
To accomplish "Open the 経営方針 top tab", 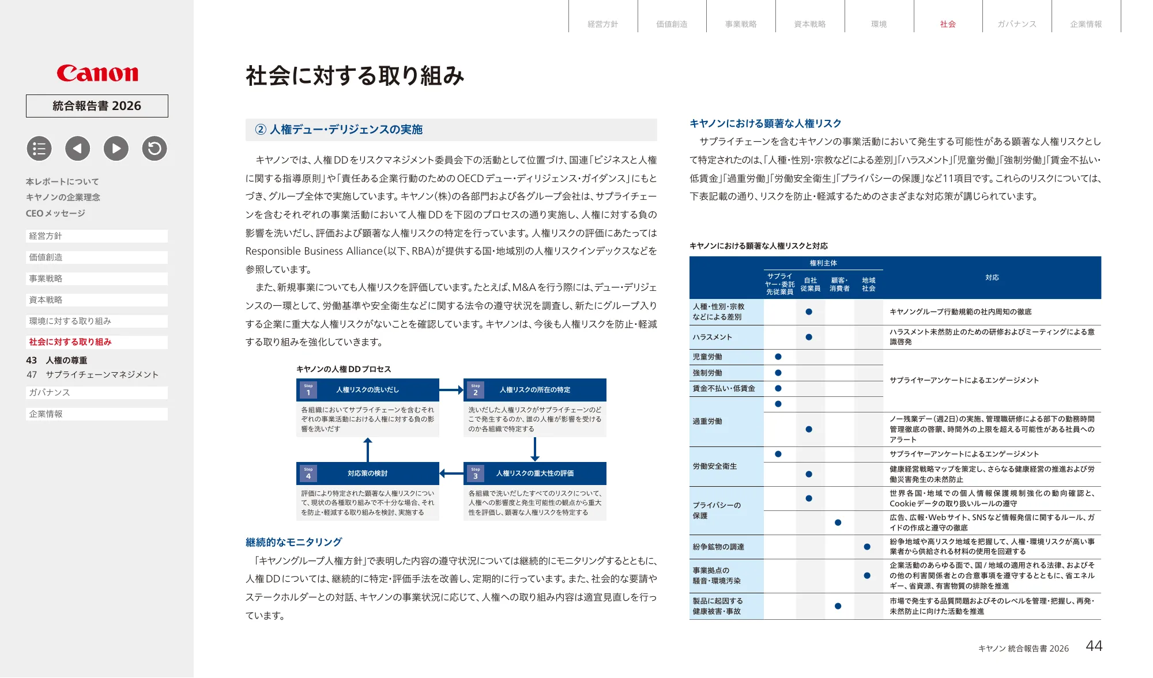I will [x=603, y=24].
